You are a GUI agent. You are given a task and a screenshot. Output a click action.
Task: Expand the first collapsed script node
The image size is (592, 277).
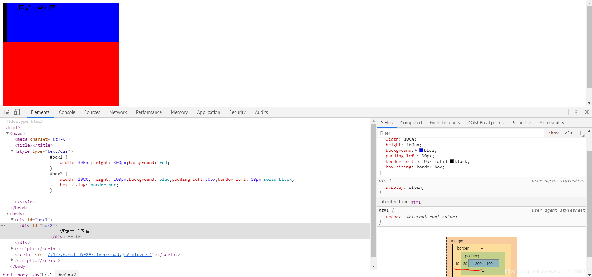click(12, 248)
